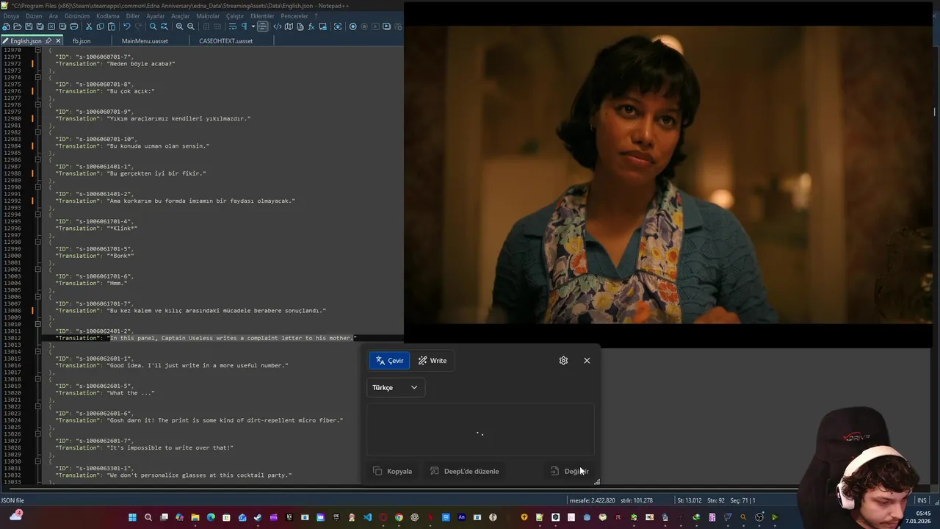Create a new file via Notepad++ toolbar
Image resolution: width=940 pixels, height=529 pixels.
tap(6, 26)
